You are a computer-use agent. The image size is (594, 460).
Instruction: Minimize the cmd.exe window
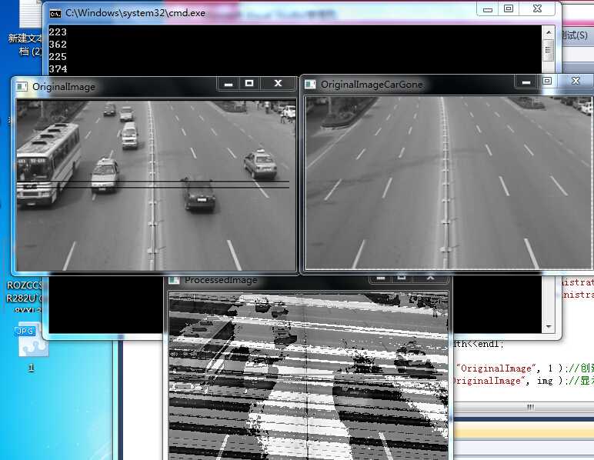[x=488, y=8]
